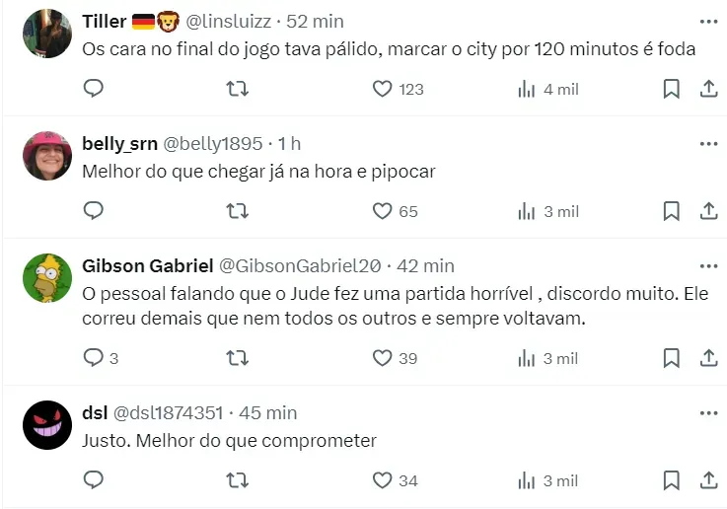Click dsl's purple ghost avatar
Image resolution: width=727 pixels, height=509 pixels.
(46, 425)
